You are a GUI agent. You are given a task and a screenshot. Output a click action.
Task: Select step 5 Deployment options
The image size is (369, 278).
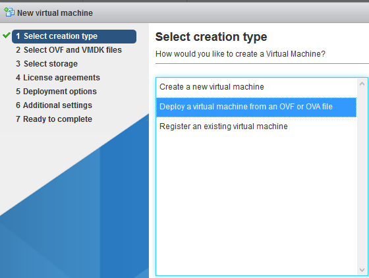point(56,92)
